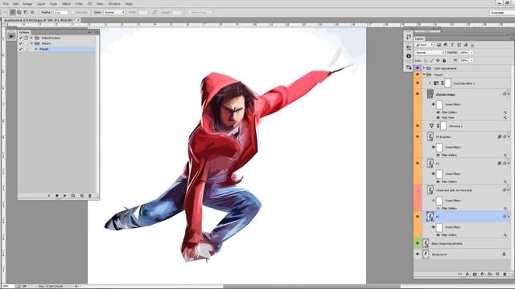The width and height of the screenshot is (515, 289).
Task: Click the Feather input field
Action: coord(61,12)
